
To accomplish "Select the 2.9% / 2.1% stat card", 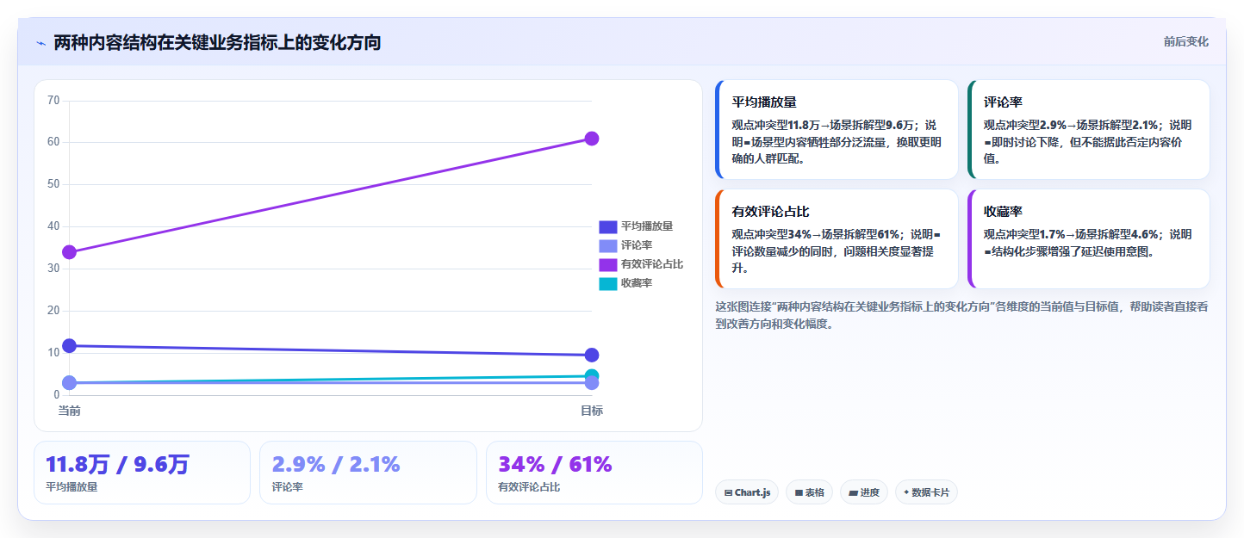I will (368, 473).
